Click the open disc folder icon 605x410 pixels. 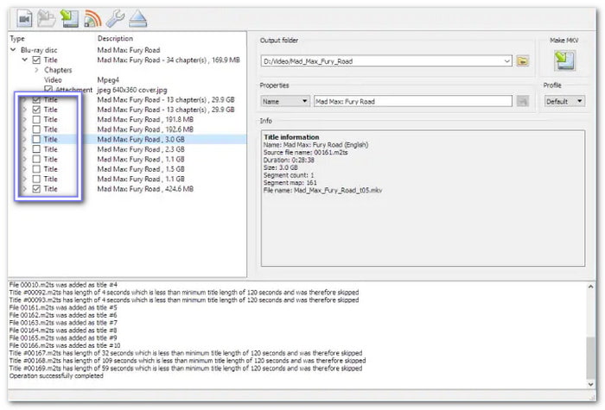click(x=47, y=17)
